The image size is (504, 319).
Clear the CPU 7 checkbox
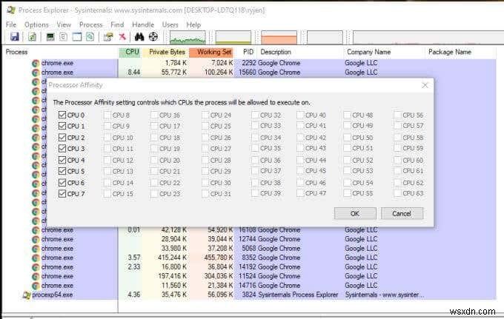tap(62, 193)
